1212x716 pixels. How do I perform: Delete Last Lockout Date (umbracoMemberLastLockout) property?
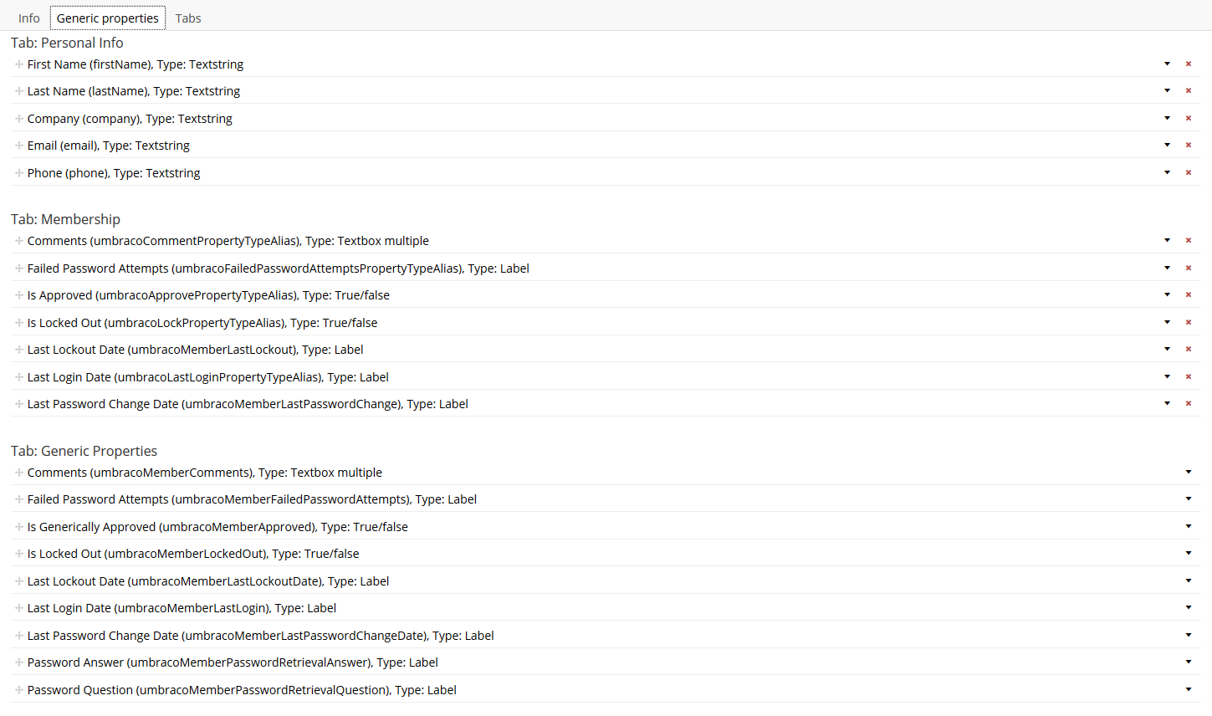tap(1188, 349)
